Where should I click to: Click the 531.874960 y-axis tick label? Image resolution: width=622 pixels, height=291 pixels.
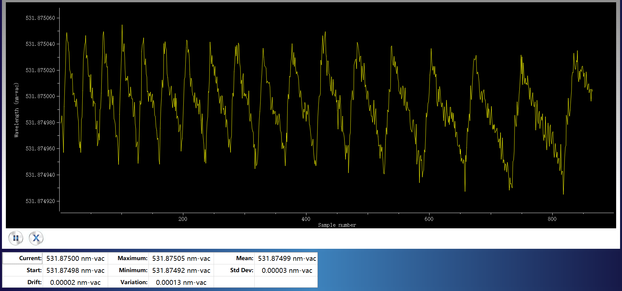[40, 148]
